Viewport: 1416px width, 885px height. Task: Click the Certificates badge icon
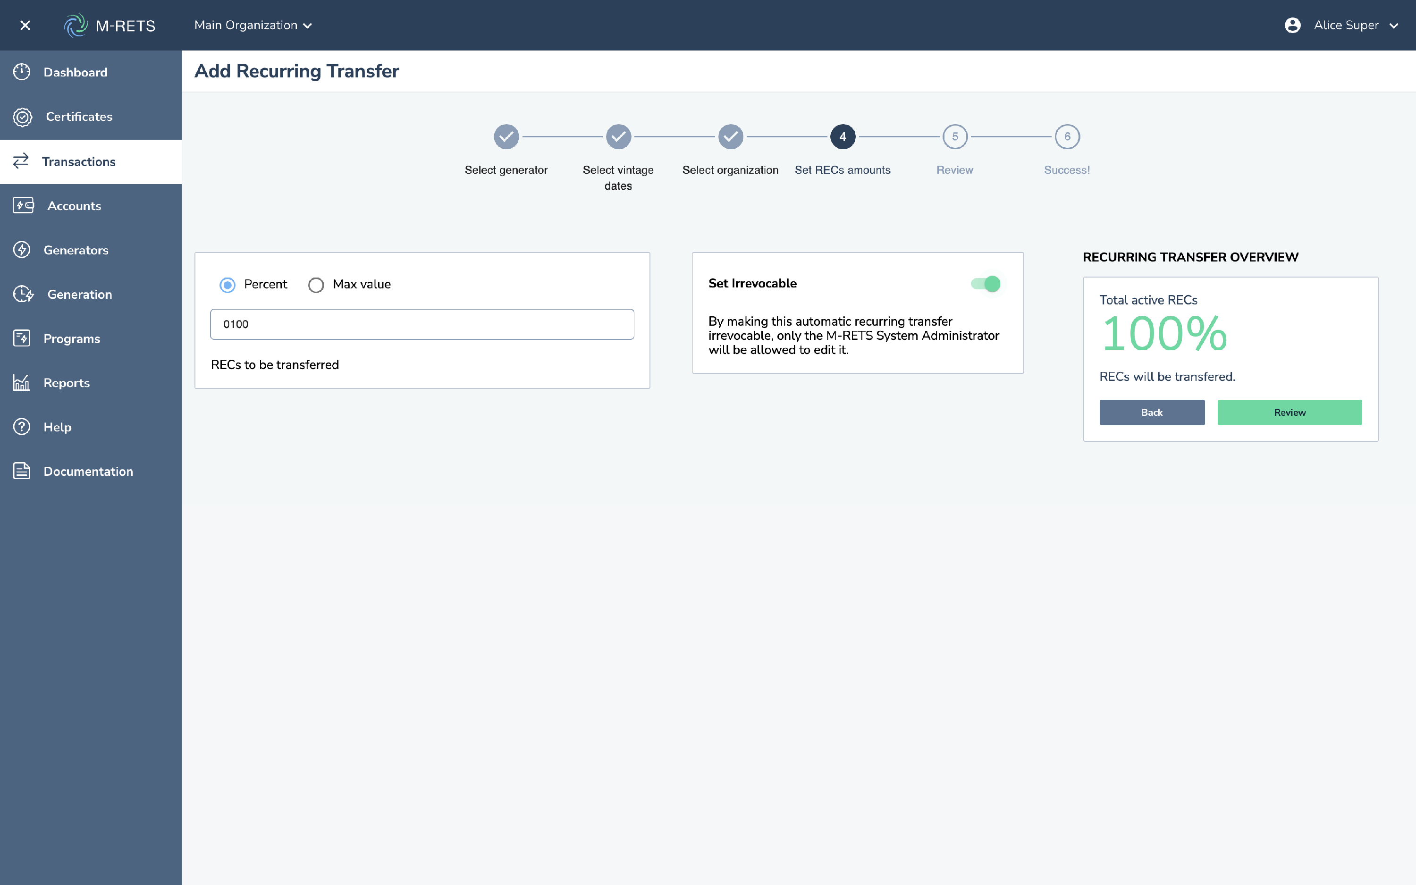pyautogui.click(x=22, y=117)
